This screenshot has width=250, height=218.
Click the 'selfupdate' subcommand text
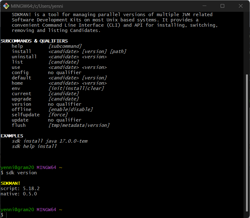pos(26,115)
